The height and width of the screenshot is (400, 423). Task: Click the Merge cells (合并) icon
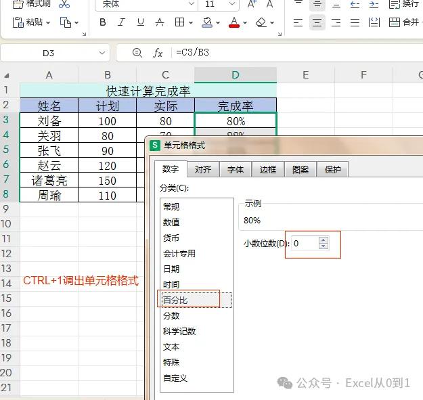[395, 22]
